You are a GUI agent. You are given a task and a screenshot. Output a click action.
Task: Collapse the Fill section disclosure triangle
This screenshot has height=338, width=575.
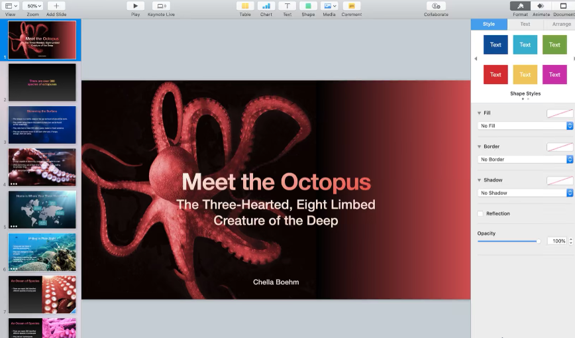[x=479, y=113]
